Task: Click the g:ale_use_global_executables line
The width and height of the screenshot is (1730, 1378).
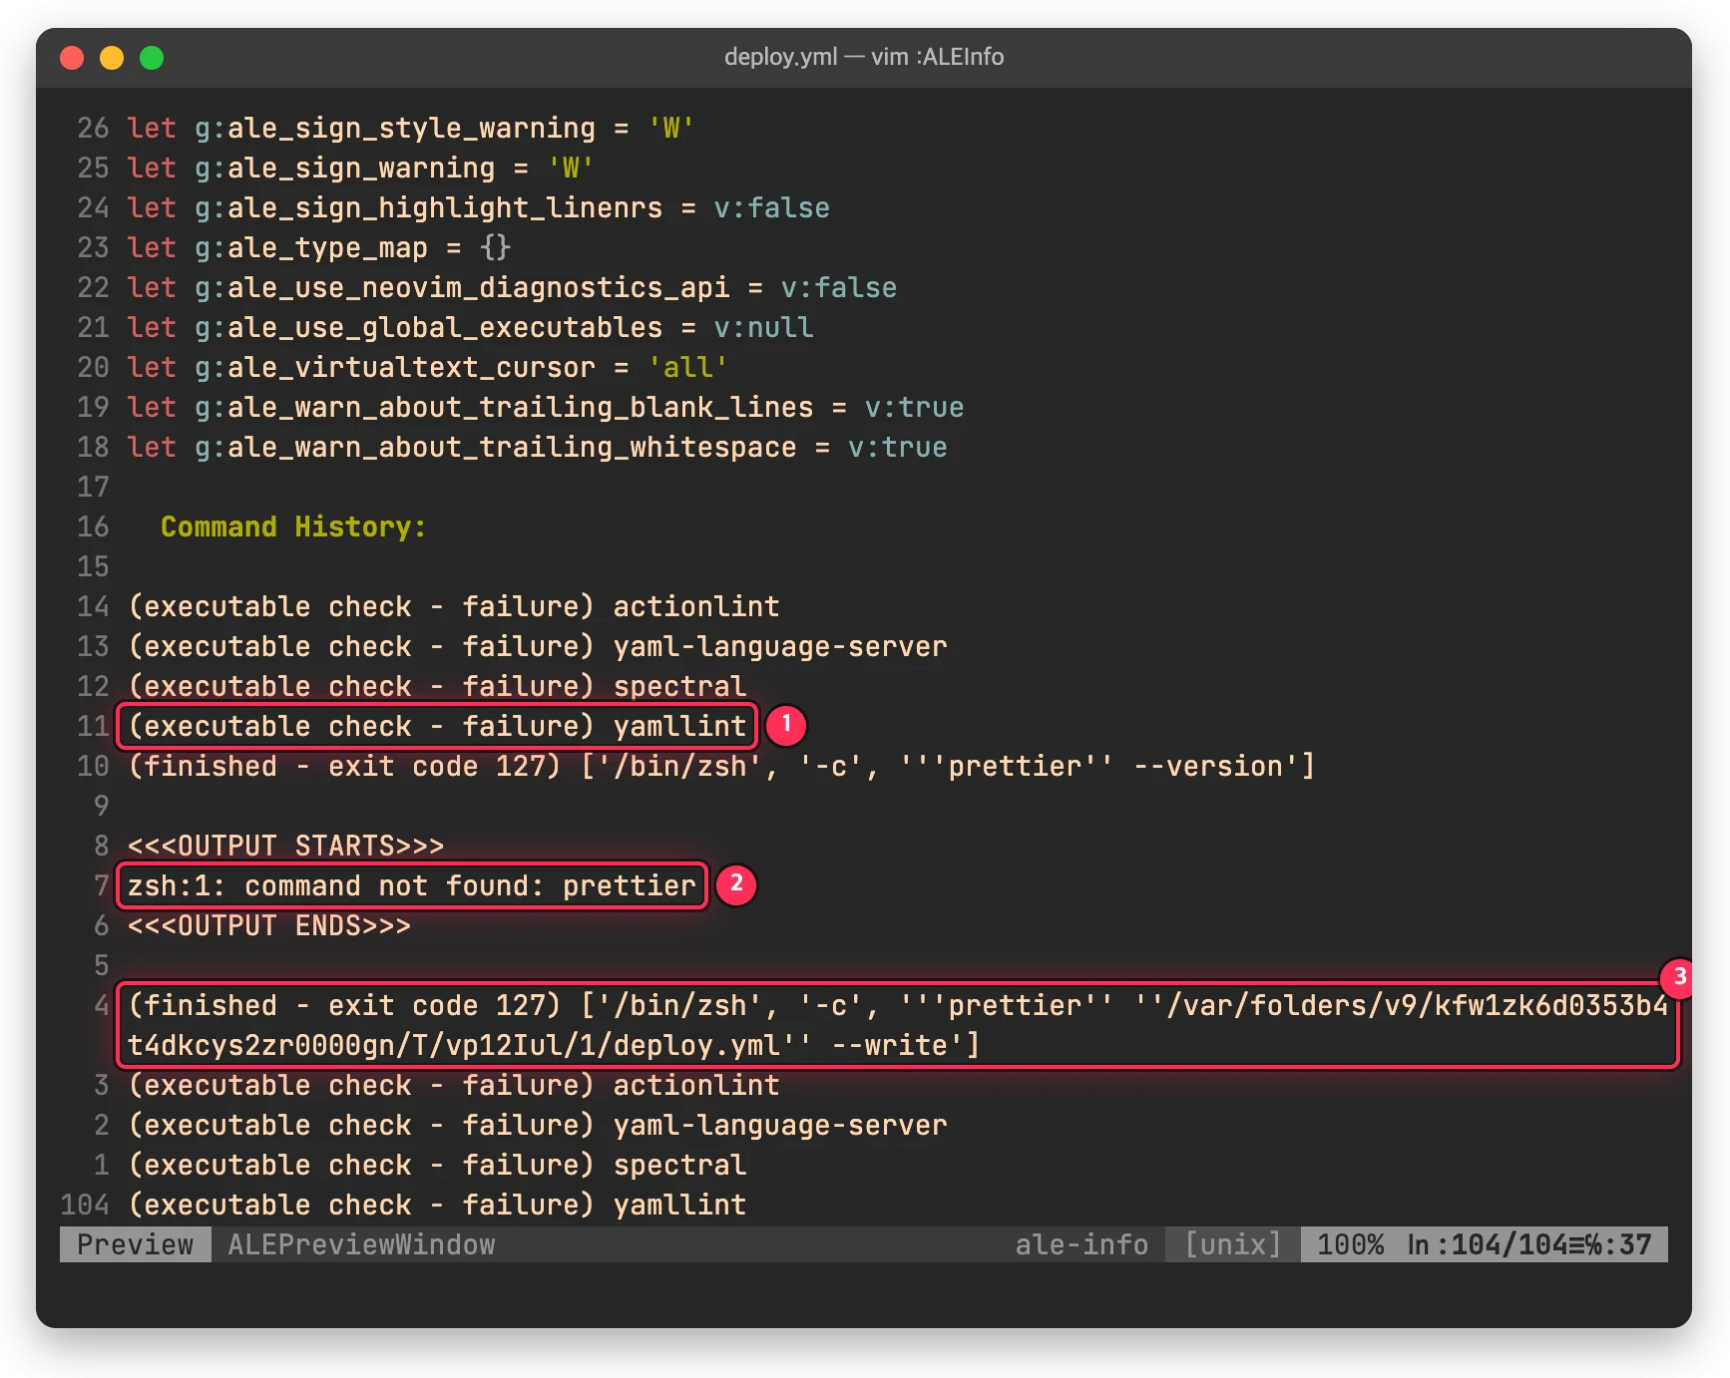Action: click(x=470, y=327)
